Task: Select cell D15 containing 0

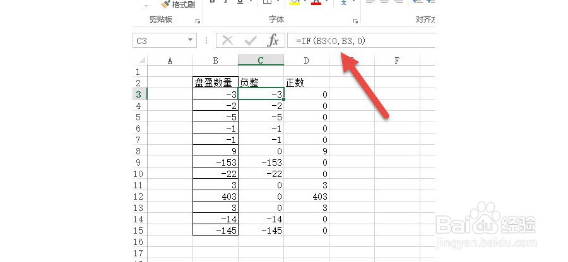Action: tap(307, 231)
